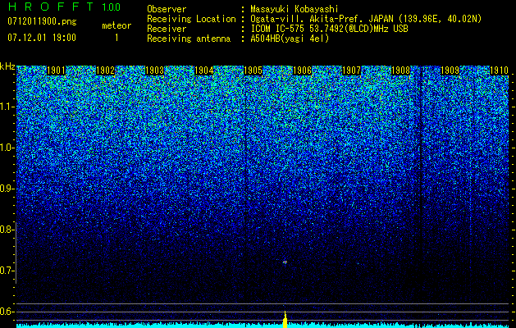Click the 1.1 kHz axis label
The image size is (516, 328).
click(x=6, y=107)
